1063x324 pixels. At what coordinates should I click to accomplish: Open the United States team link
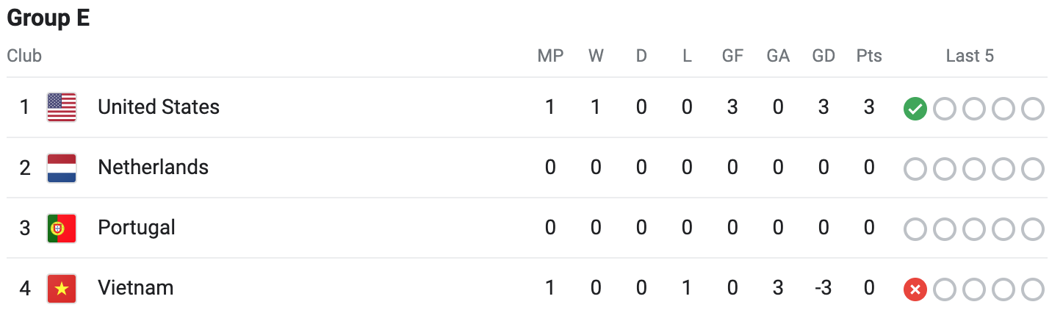[159, 107]
